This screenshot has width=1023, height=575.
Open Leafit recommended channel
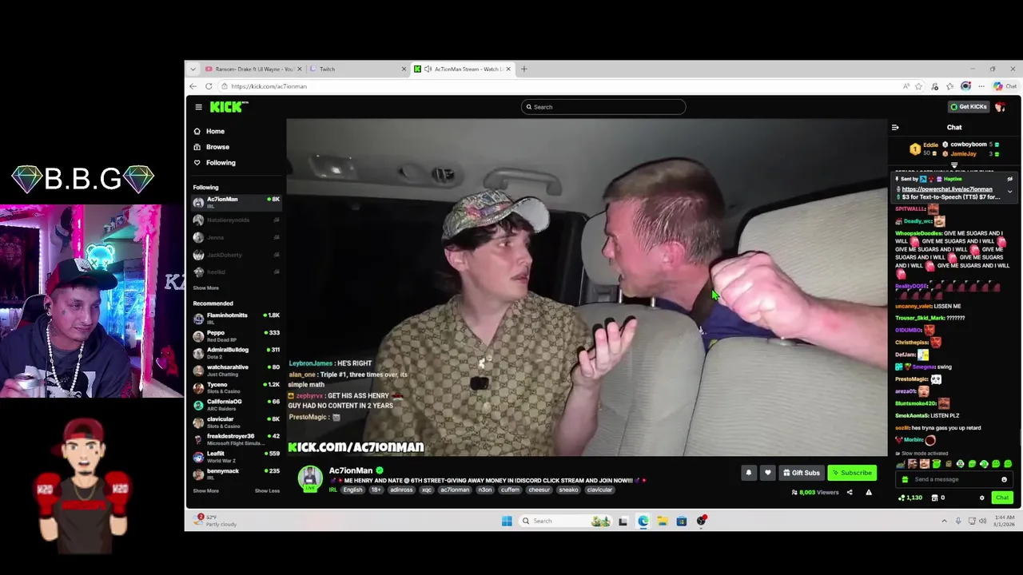236,455
